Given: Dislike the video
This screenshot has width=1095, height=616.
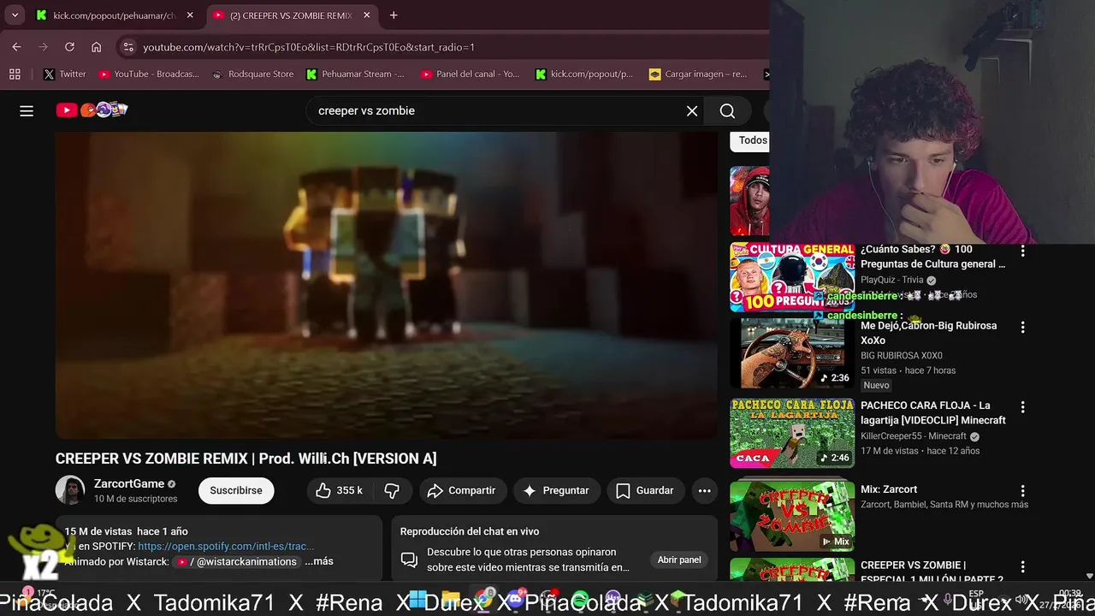Looking at the screenshot, I should point(393,490).
